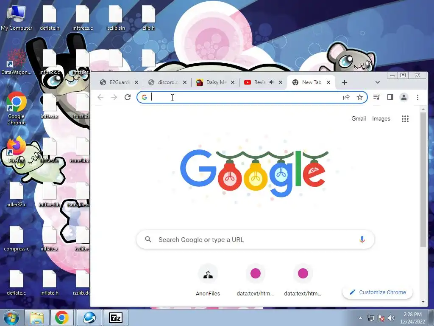Click the magnifier icon in search box

point(148,239)
